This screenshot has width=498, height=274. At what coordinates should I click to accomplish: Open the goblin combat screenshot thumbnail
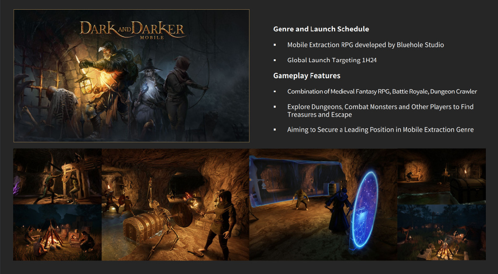point(57,177)
